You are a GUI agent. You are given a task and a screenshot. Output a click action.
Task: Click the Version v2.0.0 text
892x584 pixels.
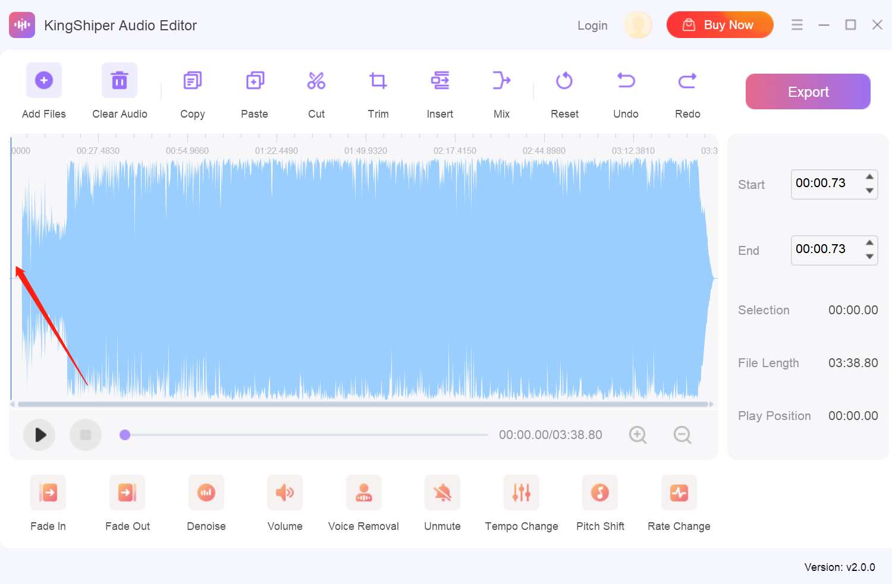tap(840, 567)
